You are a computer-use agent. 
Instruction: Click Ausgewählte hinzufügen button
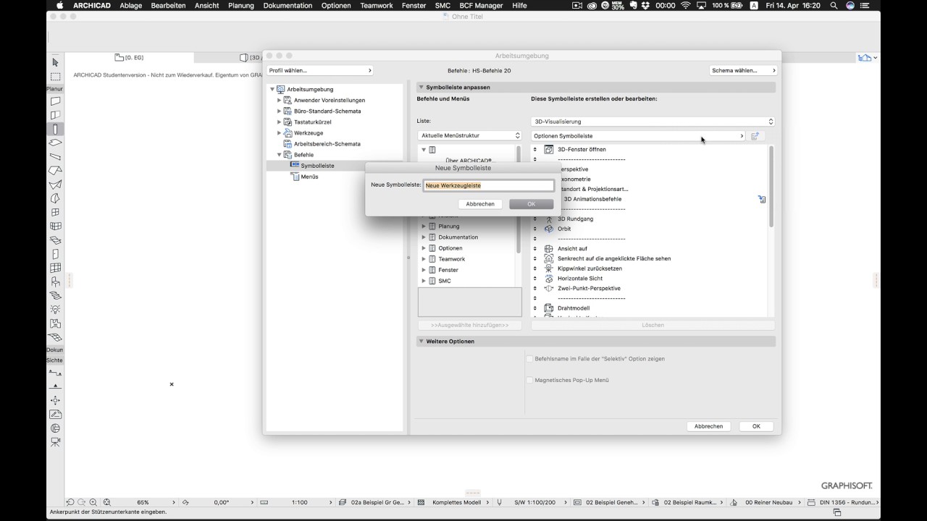click(469, 325)
